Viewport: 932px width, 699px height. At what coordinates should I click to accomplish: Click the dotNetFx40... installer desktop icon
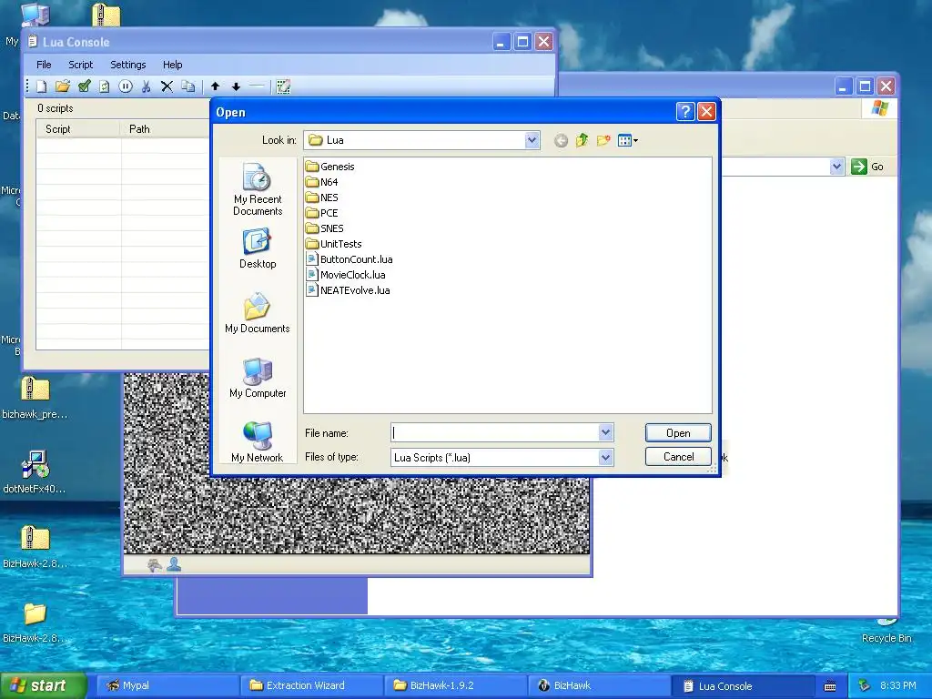(35, 472)
